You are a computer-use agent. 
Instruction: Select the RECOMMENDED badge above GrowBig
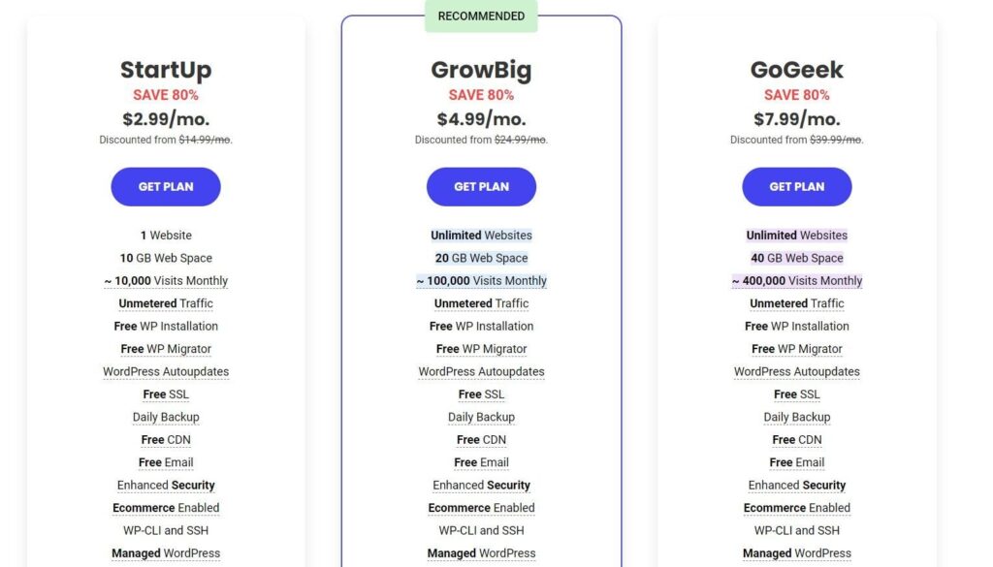coord(481,16)
